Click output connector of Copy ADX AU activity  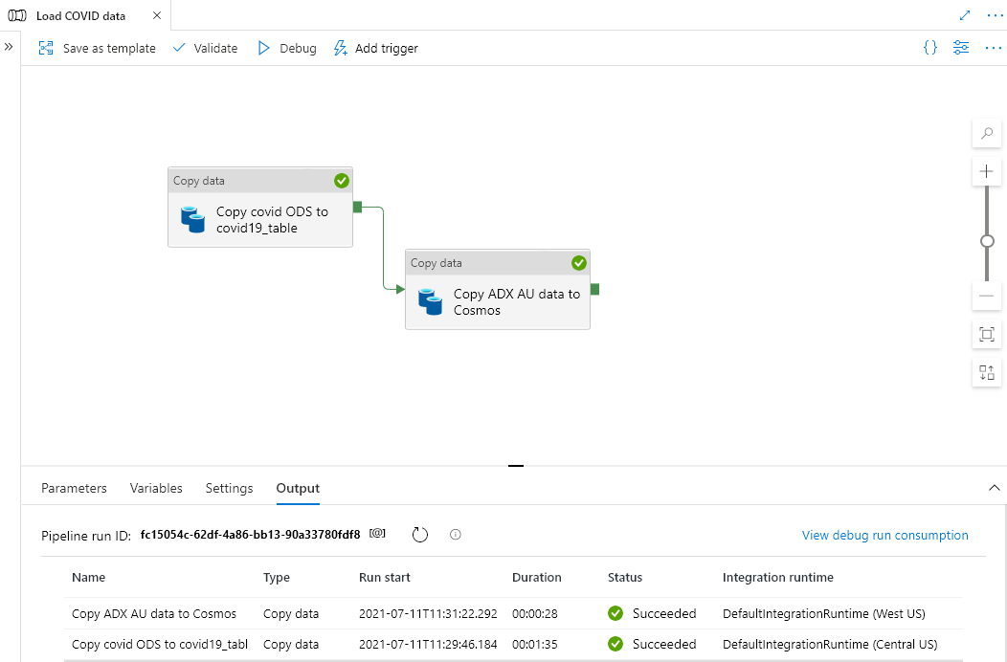pos(594,289)
